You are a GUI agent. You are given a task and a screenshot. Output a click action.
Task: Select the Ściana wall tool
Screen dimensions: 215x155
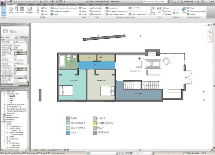click(x=11, y=10)
